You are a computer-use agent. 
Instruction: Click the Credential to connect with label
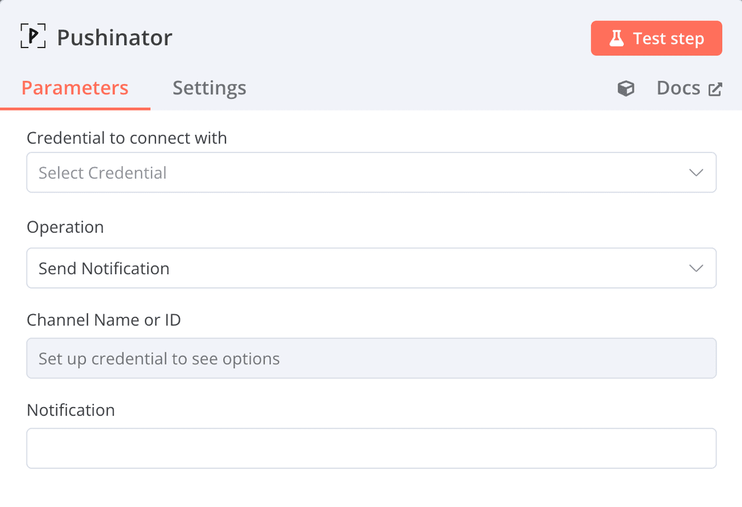click(127, 138)
